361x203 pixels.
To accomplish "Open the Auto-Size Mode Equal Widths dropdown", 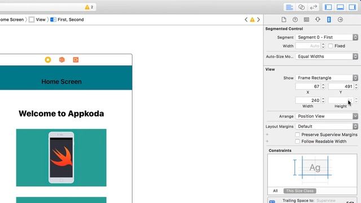I will pos(327,56).
